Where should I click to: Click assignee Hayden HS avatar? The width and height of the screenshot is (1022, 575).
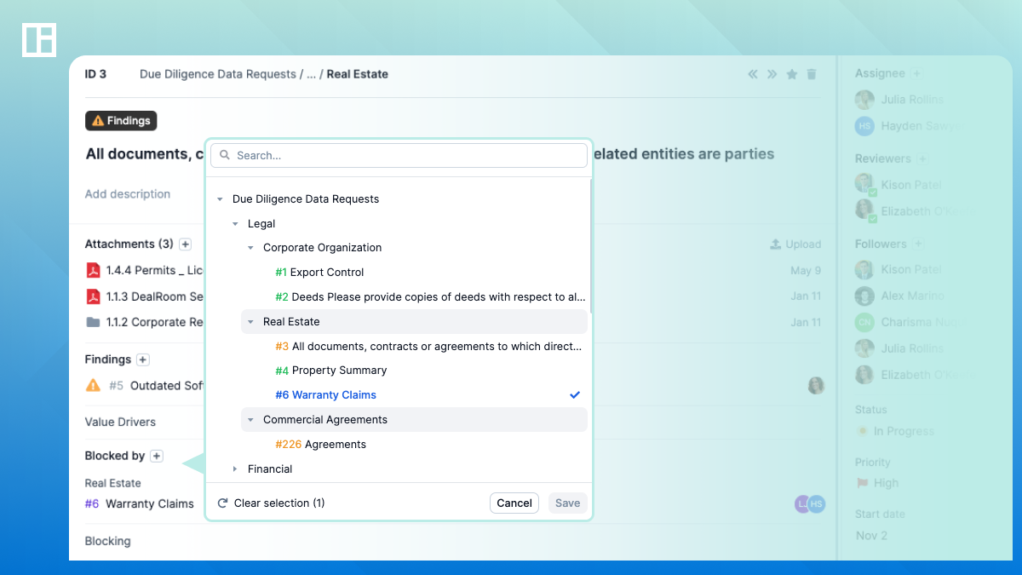click(x=864, y=126)
